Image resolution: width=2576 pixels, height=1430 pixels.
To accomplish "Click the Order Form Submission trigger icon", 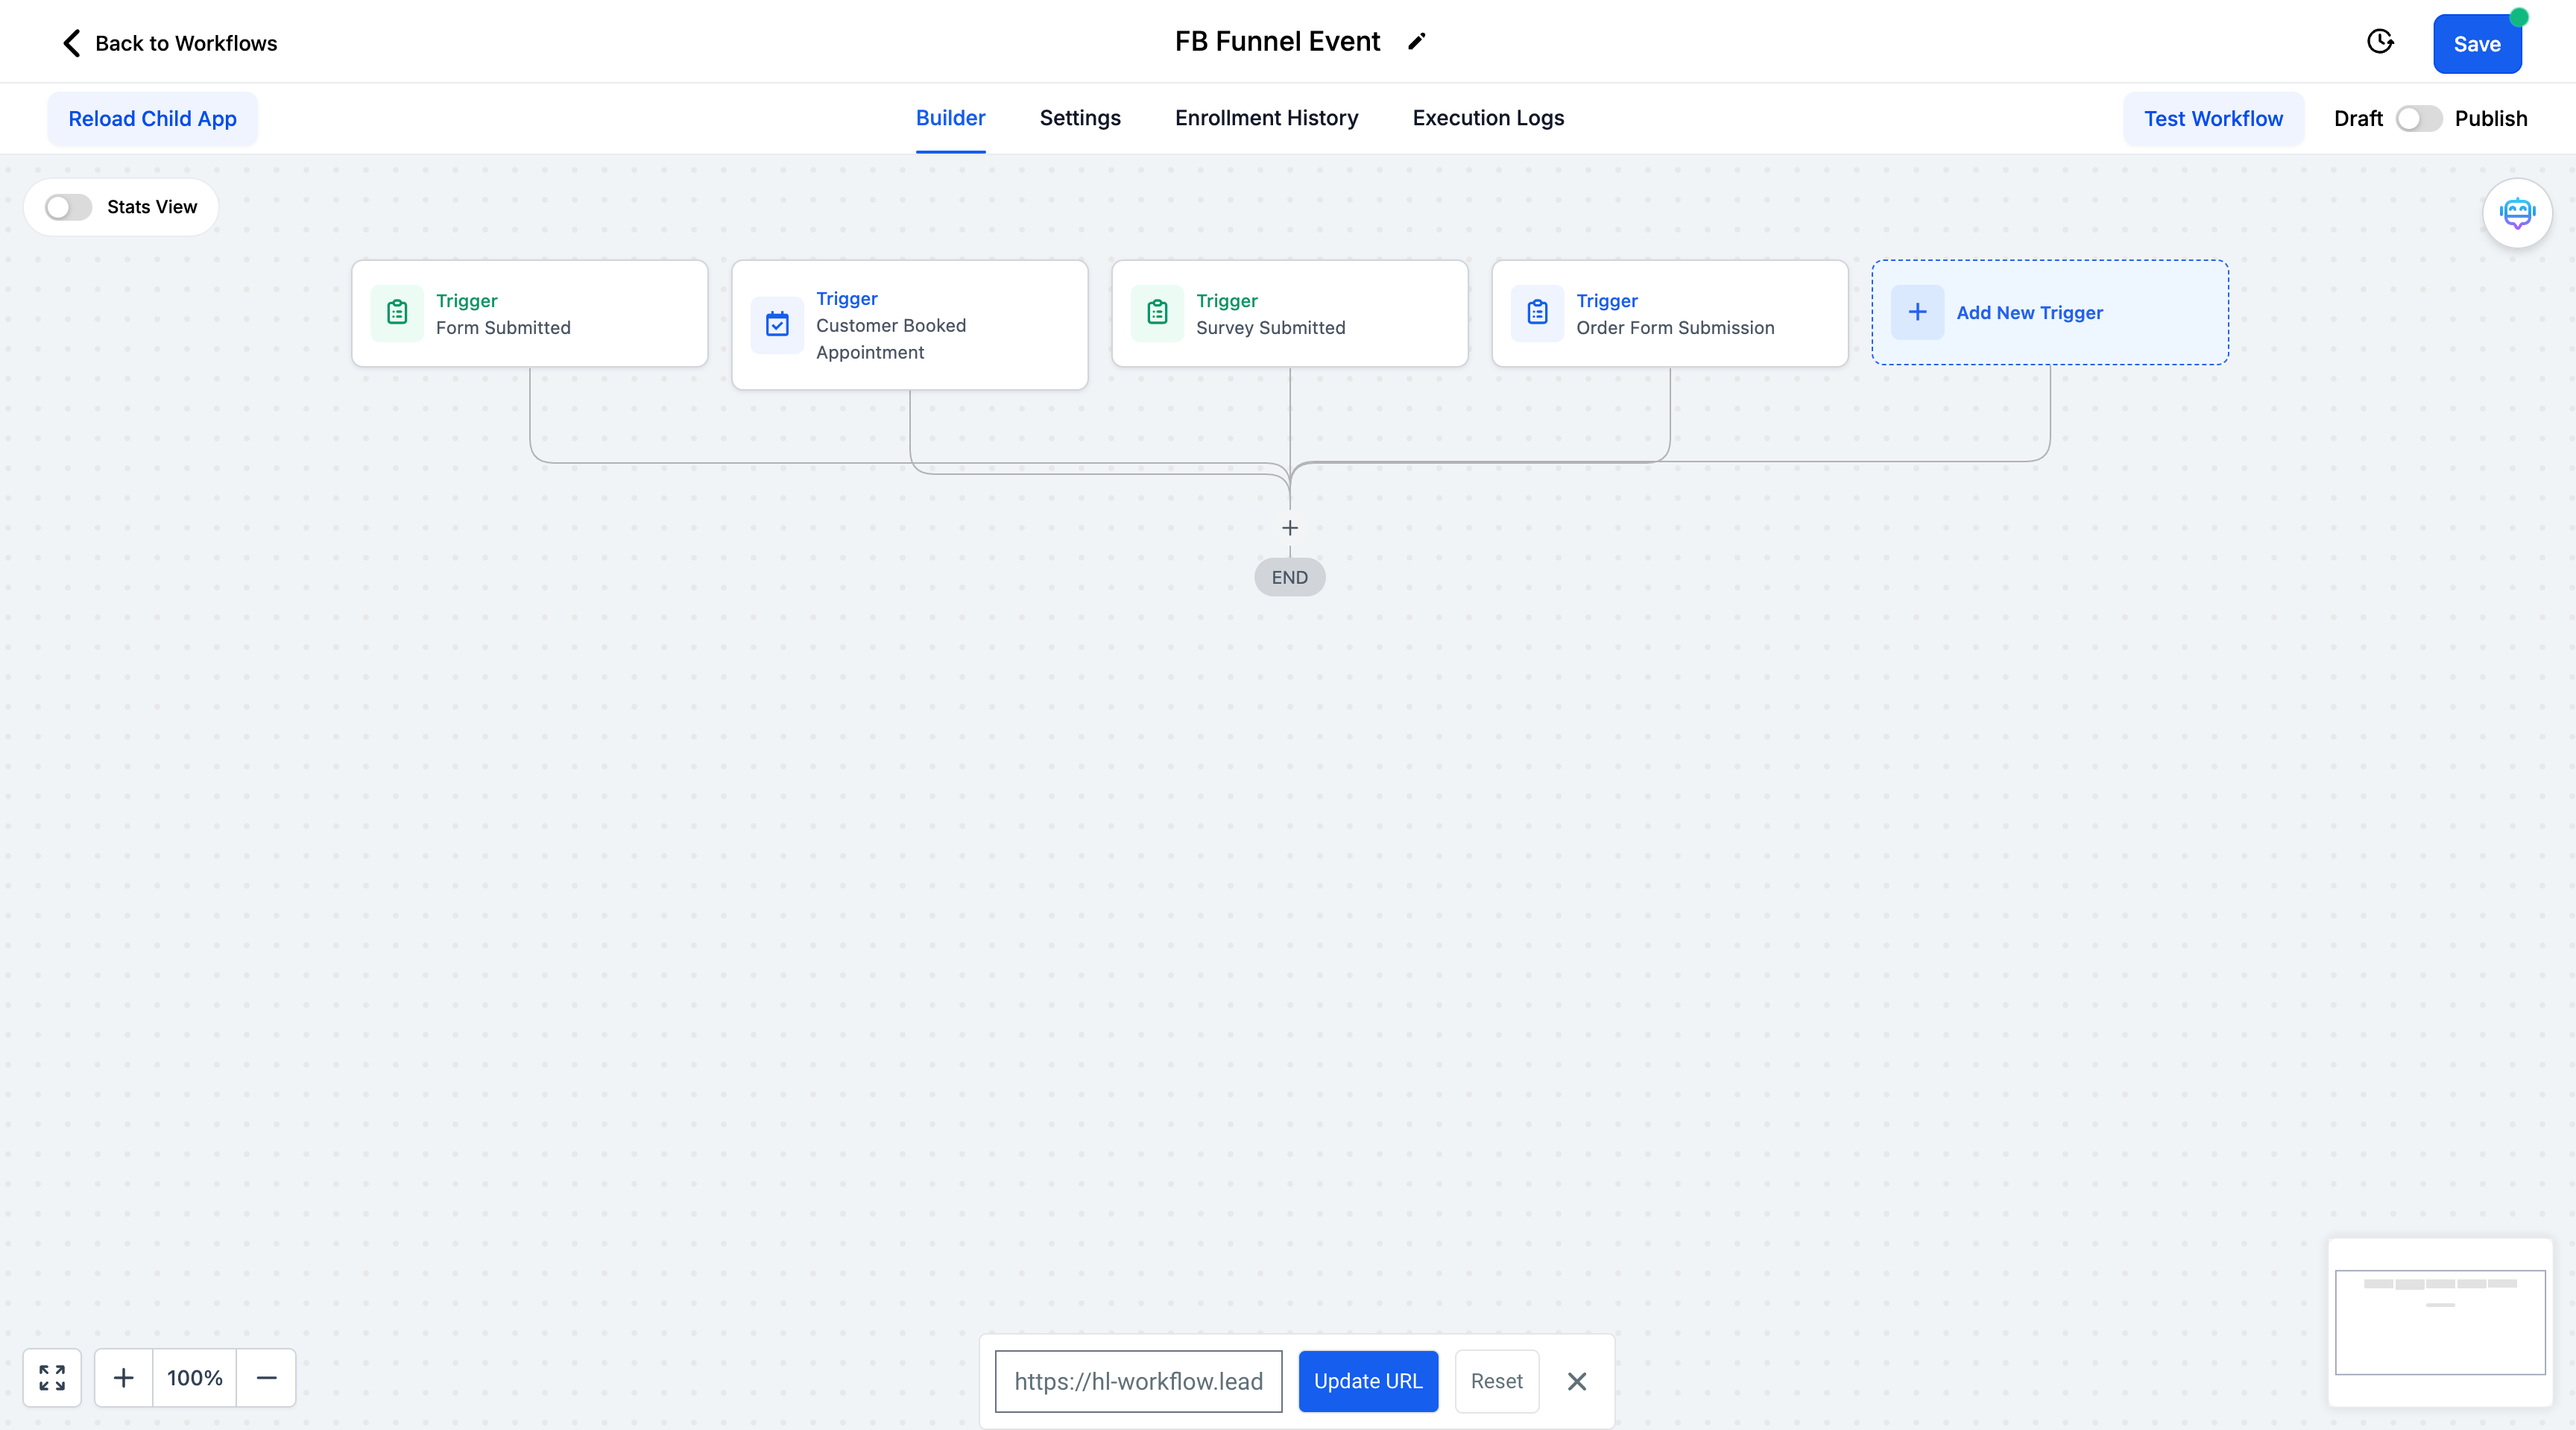I will pos(1537,313).
